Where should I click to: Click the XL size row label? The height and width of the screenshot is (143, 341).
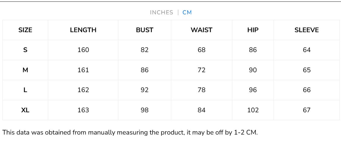[25, 110]
